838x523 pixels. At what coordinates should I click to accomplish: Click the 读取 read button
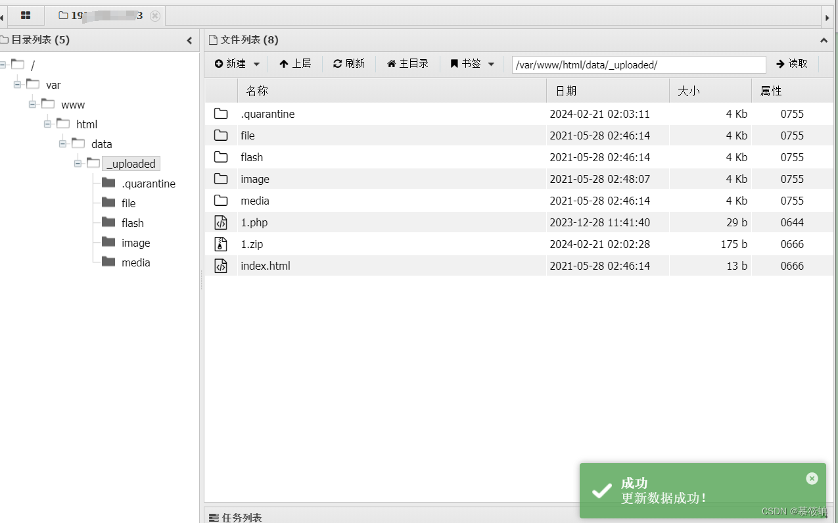click(791, 64)
